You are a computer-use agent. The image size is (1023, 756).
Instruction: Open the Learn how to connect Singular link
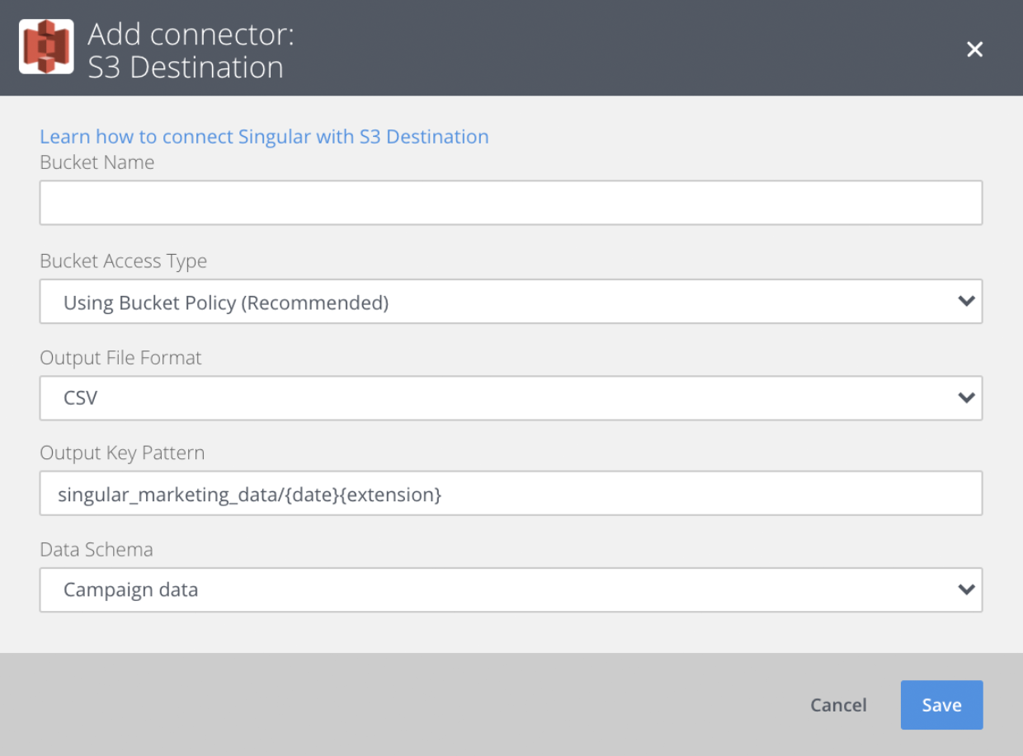pyautogui.click(x=264, y=136)
